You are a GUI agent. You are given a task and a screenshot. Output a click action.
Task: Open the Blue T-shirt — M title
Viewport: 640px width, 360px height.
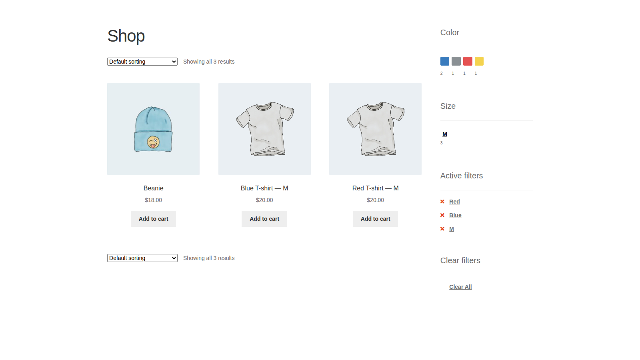pos(264,188)
